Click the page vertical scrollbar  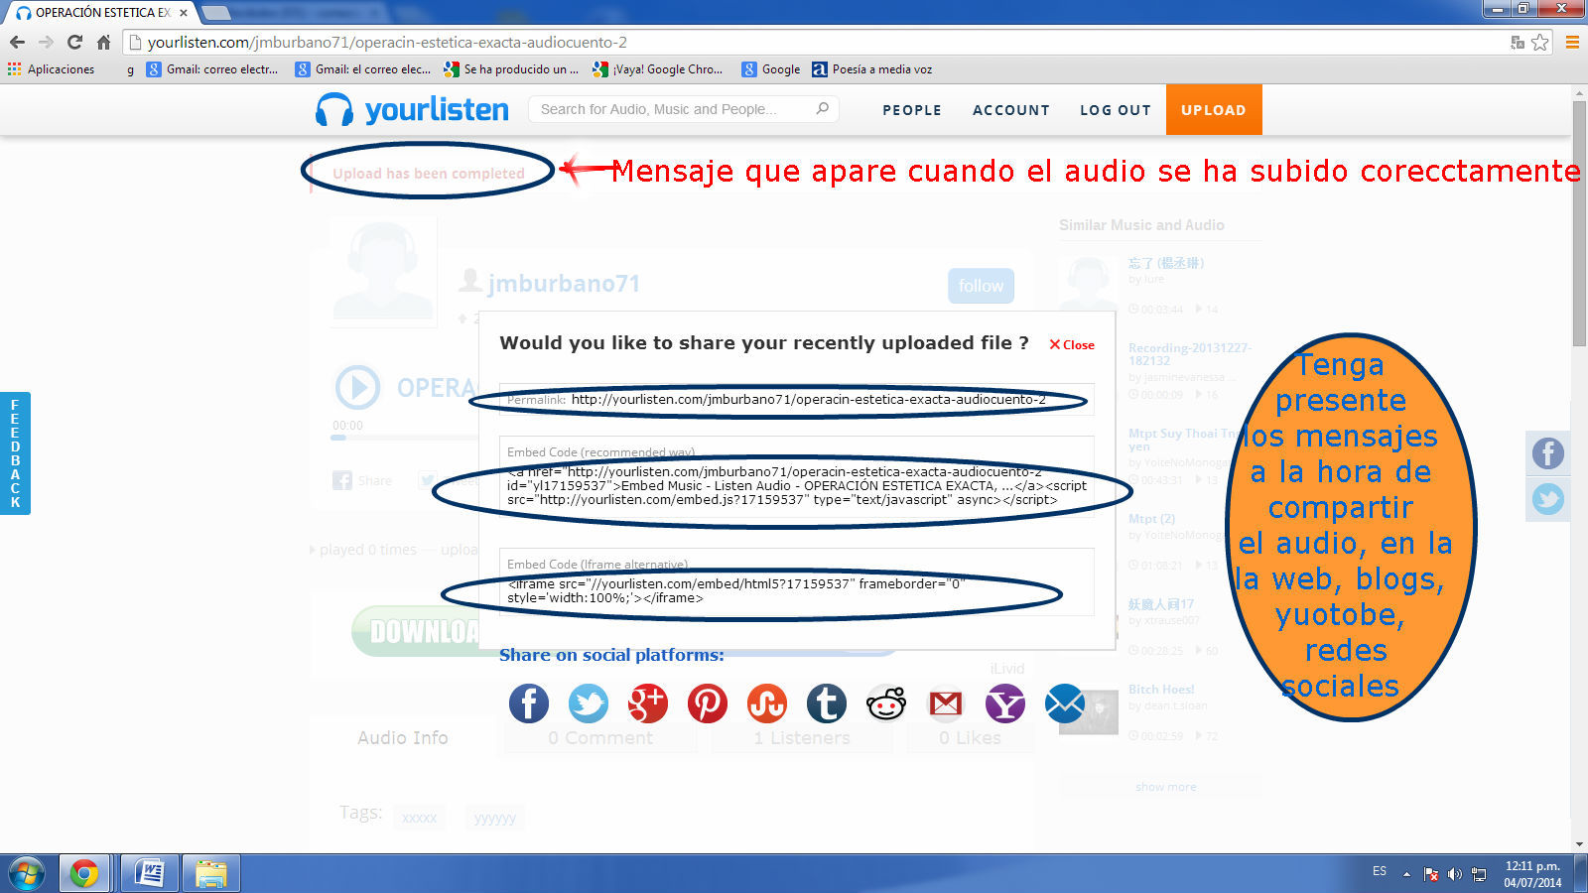1580,223
